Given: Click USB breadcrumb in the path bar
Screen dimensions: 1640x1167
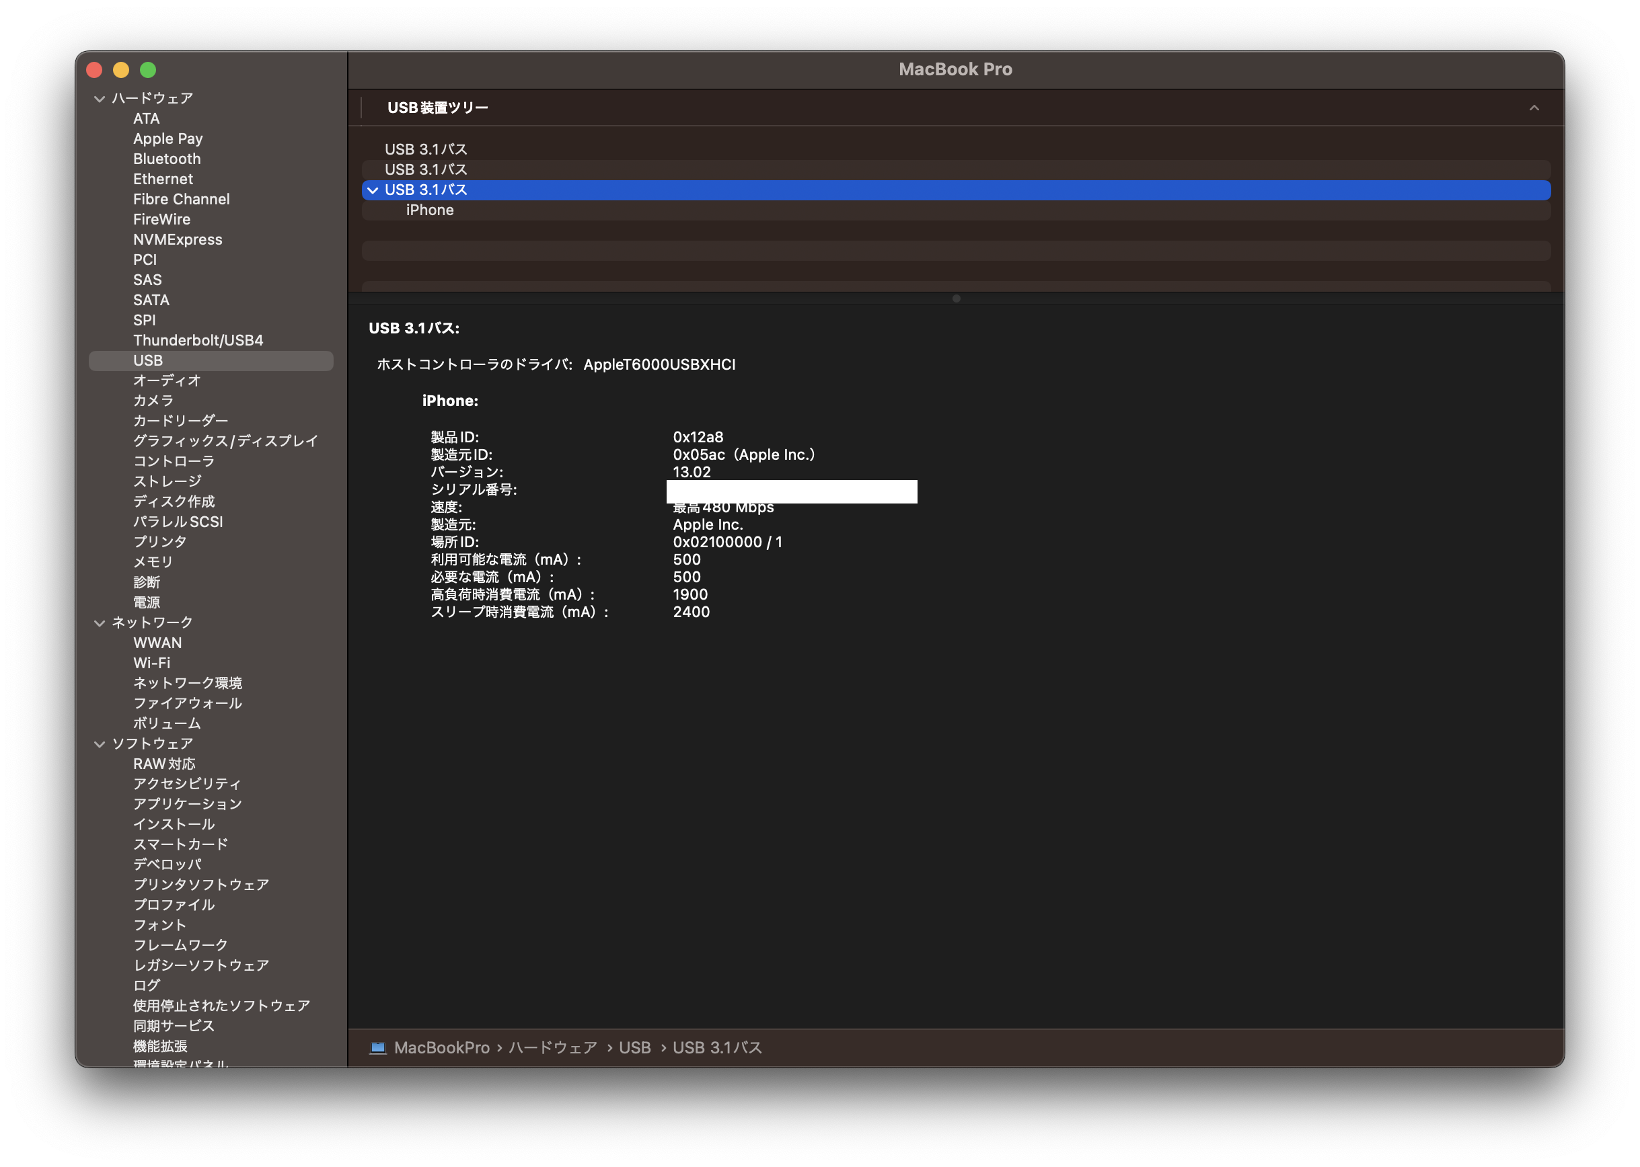Looking at the screenshot, I should (x=634, y=1048).
